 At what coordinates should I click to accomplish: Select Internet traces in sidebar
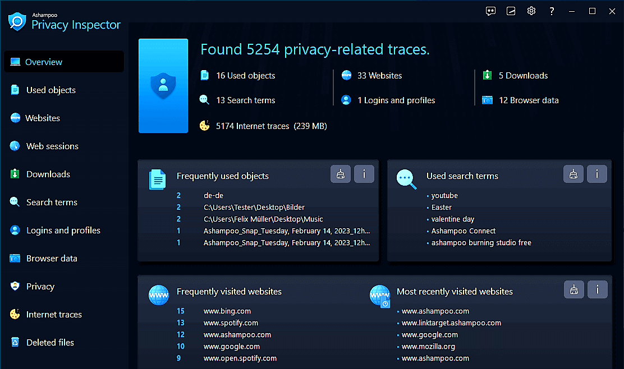tap(54, 315)
